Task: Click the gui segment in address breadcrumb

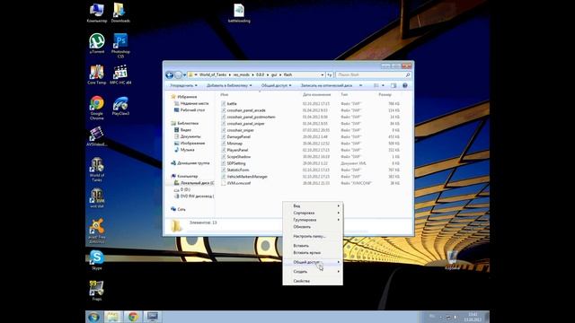Action: coord(274,74)
